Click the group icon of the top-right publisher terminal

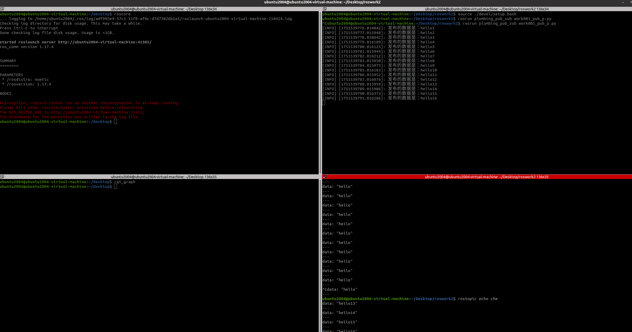(x=325, y=9)
